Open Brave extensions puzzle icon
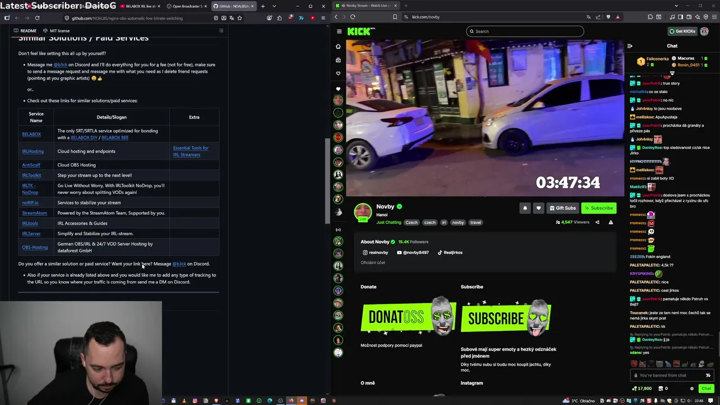 [650, 17]
